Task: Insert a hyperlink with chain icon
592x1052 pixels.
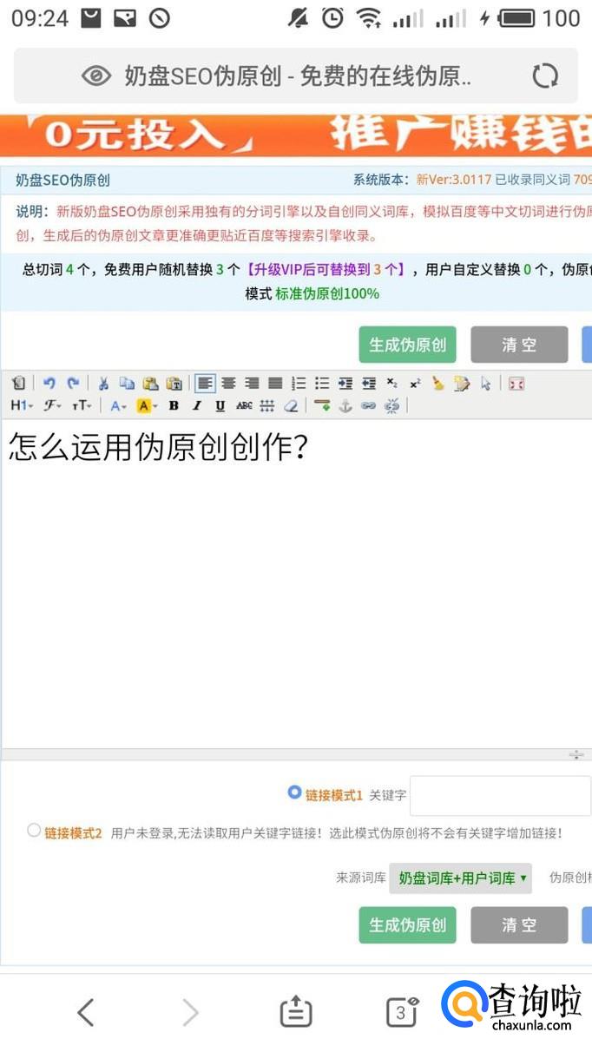Action: pyautogui.click(x=368, y=405)
